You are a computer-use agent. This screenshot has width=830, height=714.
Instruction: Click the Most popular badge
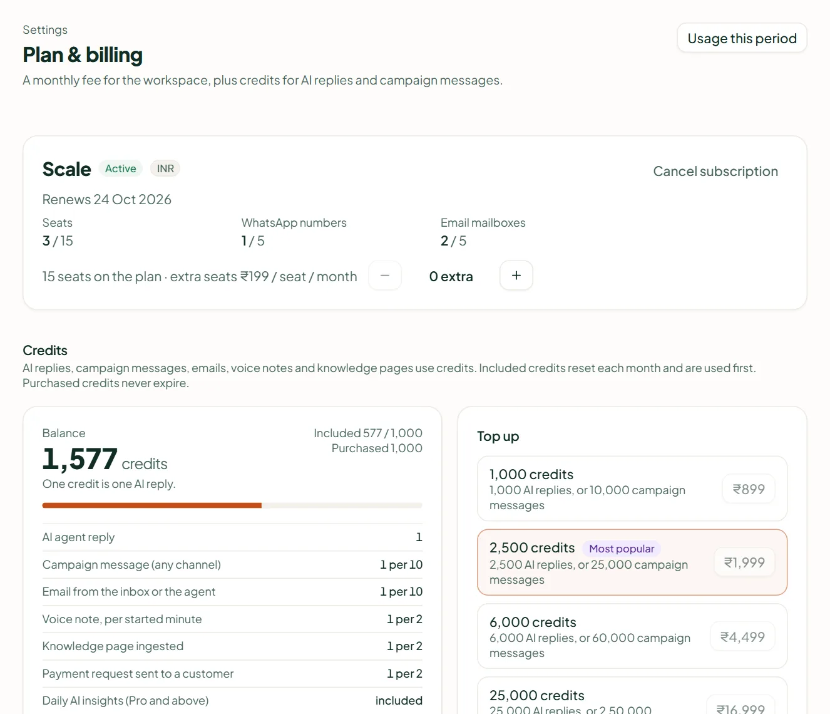(x=622, y=549)
